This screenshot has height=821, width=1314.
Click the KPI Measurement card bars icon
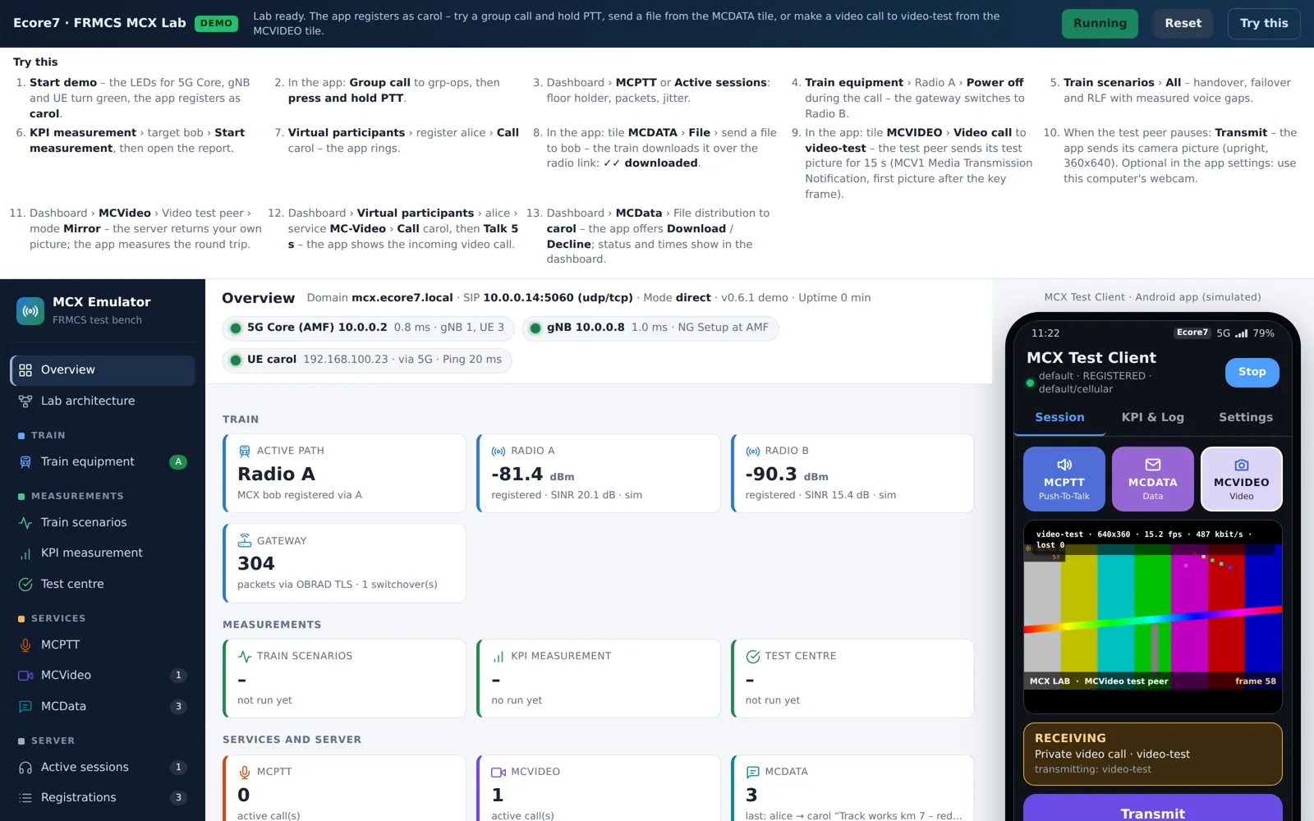[x=498, y=656]
